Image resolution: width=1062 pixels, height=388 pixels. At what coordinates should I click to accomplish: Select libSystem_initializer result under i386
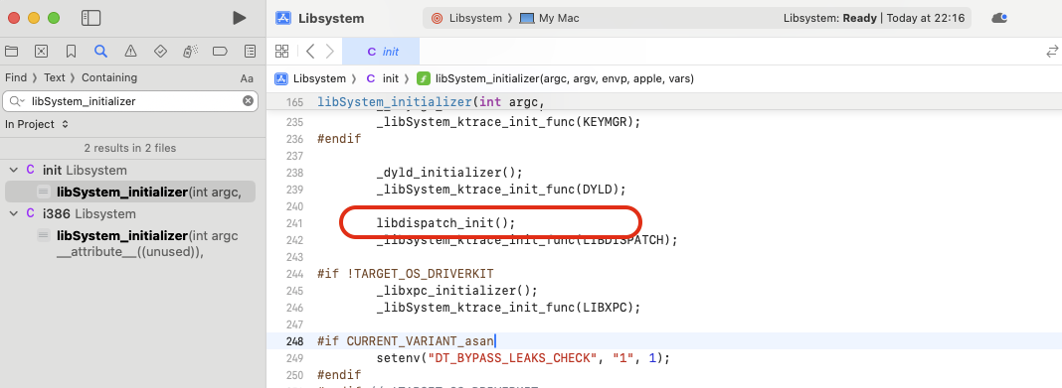pyautogui.click(x=130, y=243)
